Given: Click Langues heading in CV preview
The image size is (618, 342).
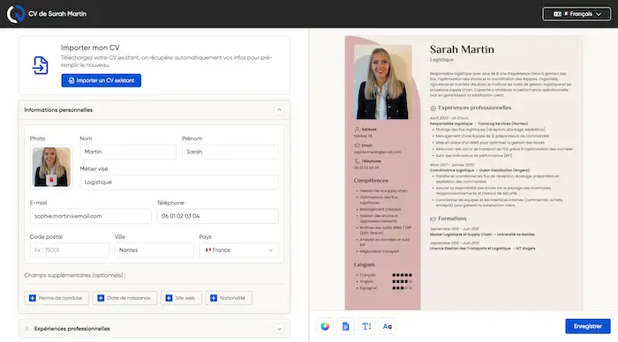Looking at the screenshot, I should coord(364,264).
